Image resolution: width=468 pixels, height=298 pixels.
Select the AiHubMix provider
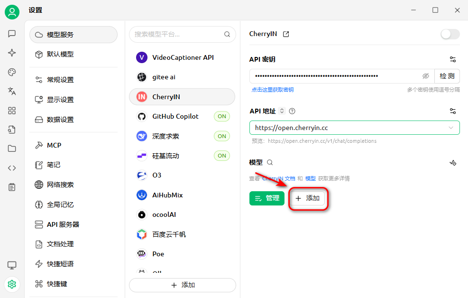point(182,196)
